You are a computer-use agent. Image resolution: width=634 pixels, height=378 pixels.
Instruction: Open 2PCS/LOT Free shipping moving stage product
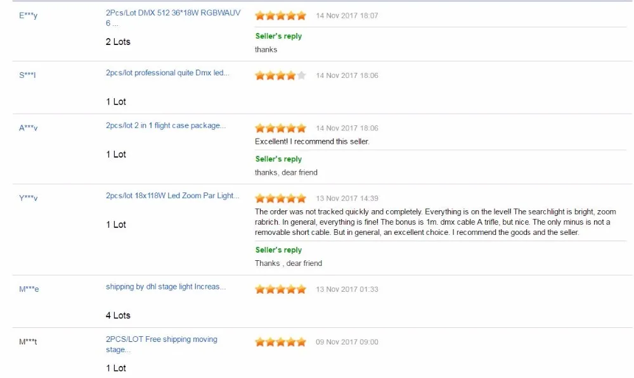162,344
